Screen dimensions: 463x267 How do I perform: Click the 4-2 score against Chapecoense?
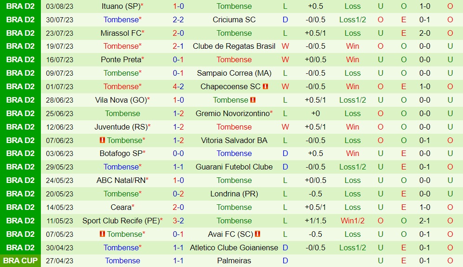click(x=178, y=87)
